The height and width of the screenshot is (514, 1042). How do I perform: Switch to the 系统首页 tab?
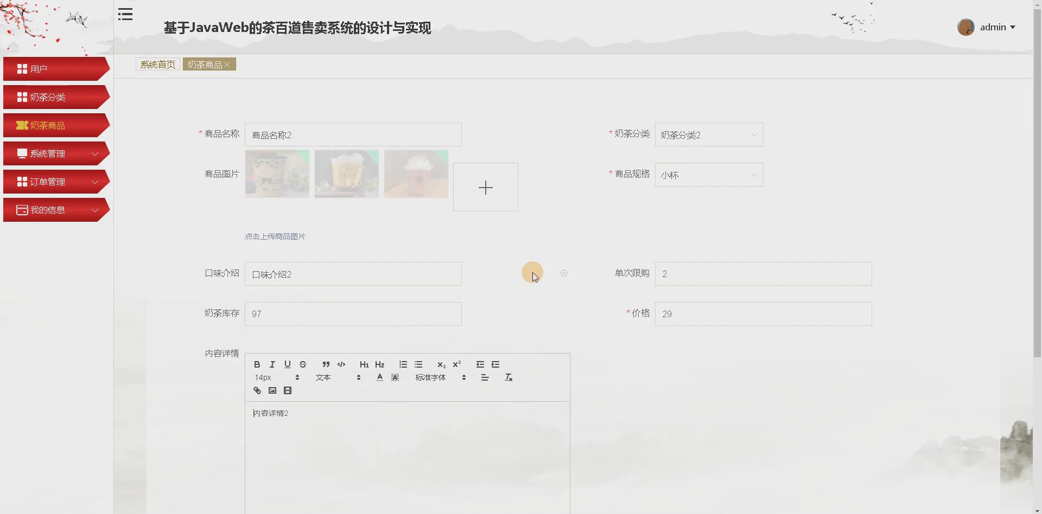click(x=157, y=64)
